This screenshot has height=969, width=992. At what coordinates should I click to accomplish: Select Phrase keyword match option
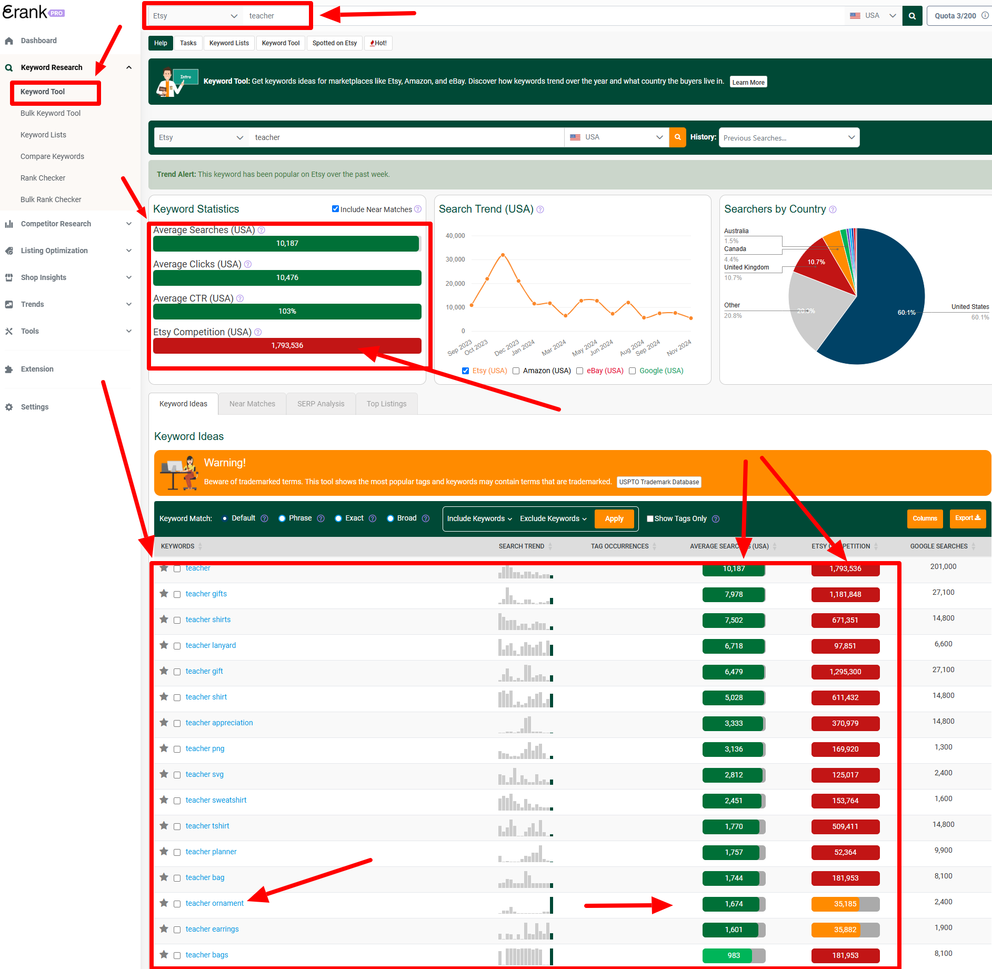coord(282,518)
